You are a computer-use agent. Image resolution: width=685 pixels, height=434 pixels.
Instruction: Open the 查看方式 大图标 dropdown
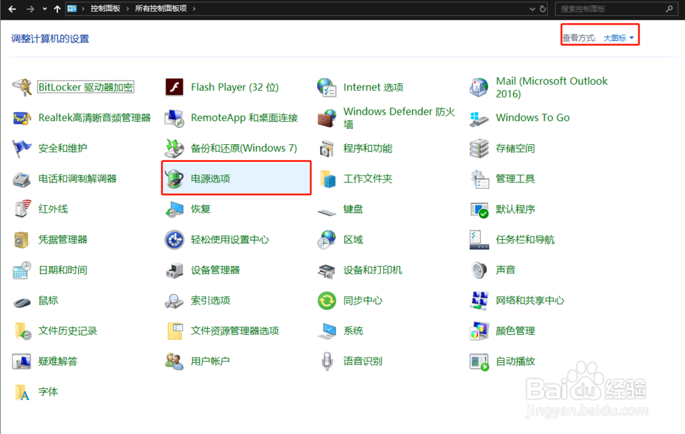(619, 38)
